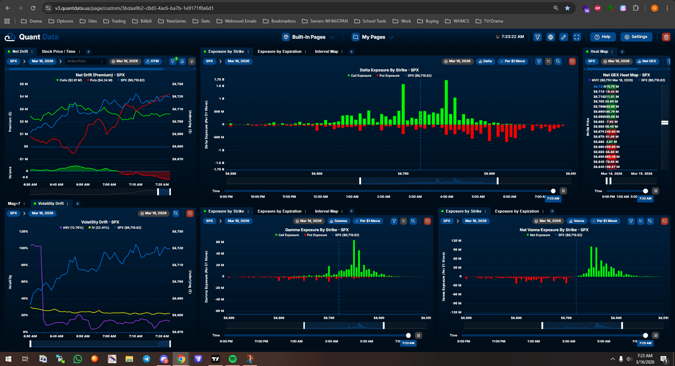The height and width of the screenshot is (366, 675).
Task: Expand the My Pages dropdown
Action: click(x=373, y=37)
